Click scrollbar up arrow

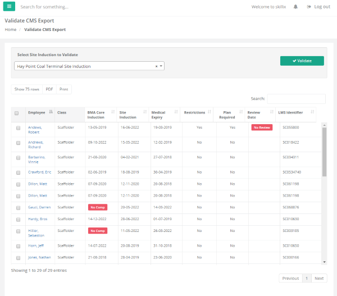tap(324, 125)
